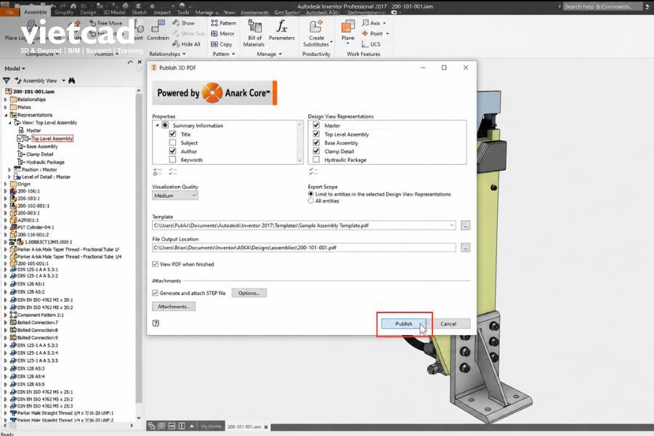This screenshot has height=436, width=654.
Task: Click the help question mark in the dialog
Action: click(x=156, y=323)
